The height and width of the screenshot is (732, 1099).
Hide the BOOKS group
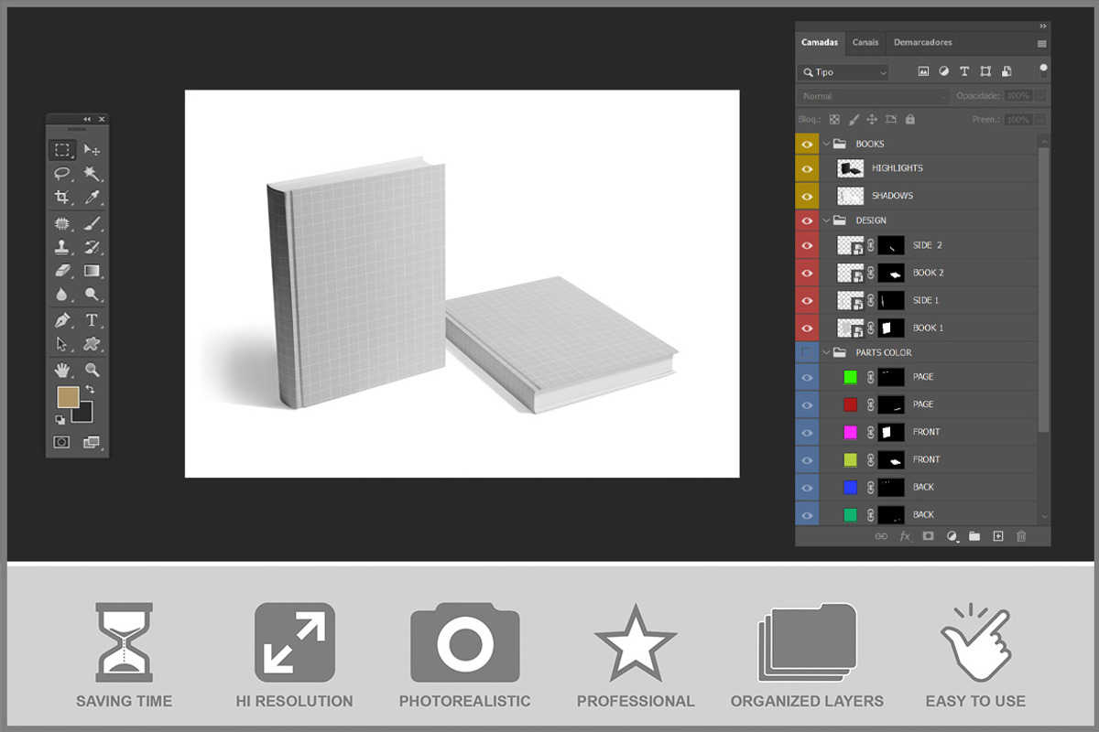point(807,144)
